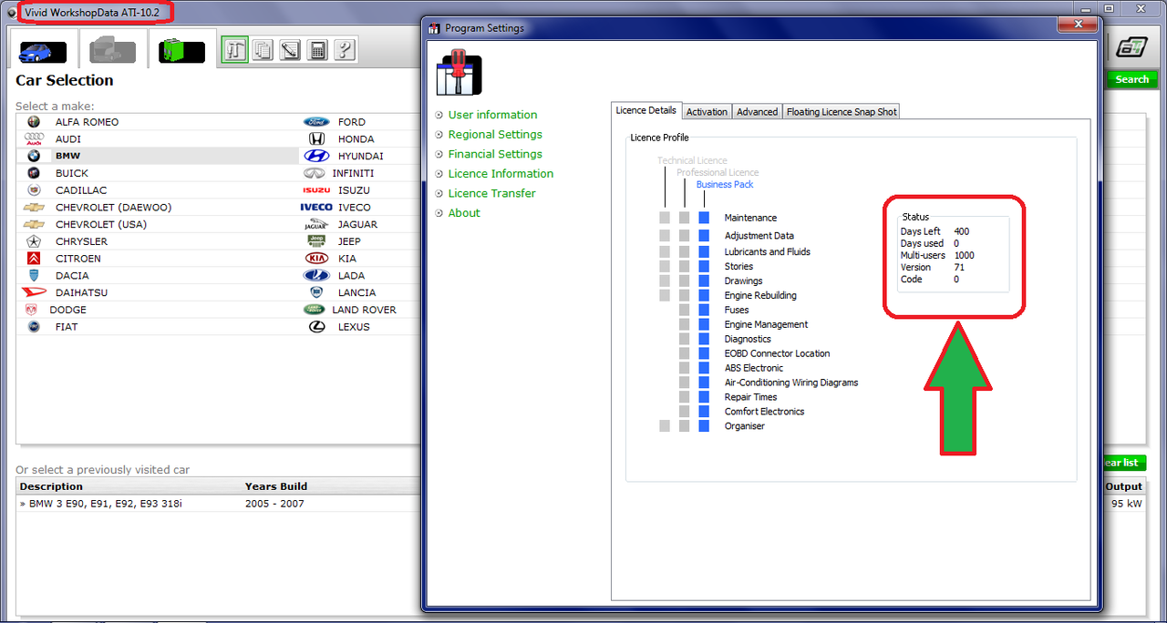Click the copy documents toolbar icon
1167x623 pixels.
(263, 50)
